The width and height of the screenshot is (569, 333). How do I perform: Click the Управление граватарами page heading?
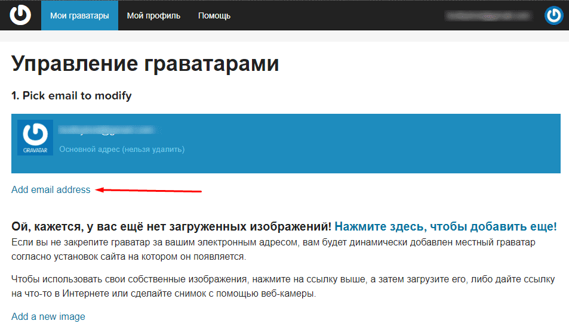[x=145, y=63]
